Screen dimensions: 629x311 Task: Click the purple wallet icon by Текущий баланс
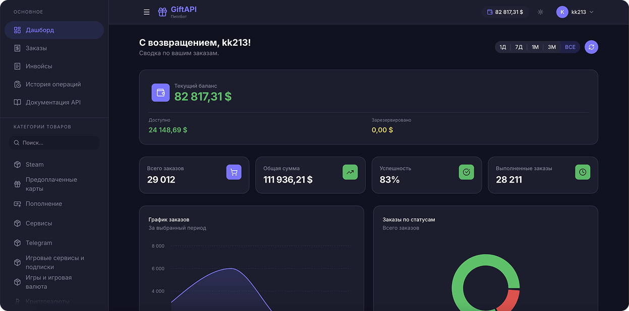pyautogui.click(x=160, y=93)
